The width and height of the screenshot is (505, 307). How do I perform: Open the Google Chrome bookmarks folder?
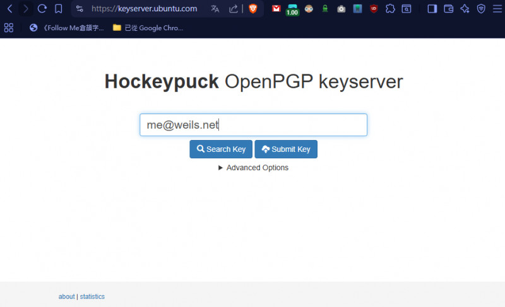point(148,28)
